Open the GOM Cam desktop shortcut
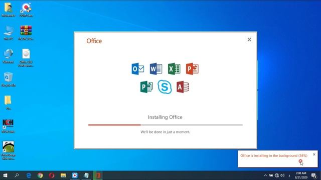321x180 pixels. pyautogui.click(x=26, y=9)
